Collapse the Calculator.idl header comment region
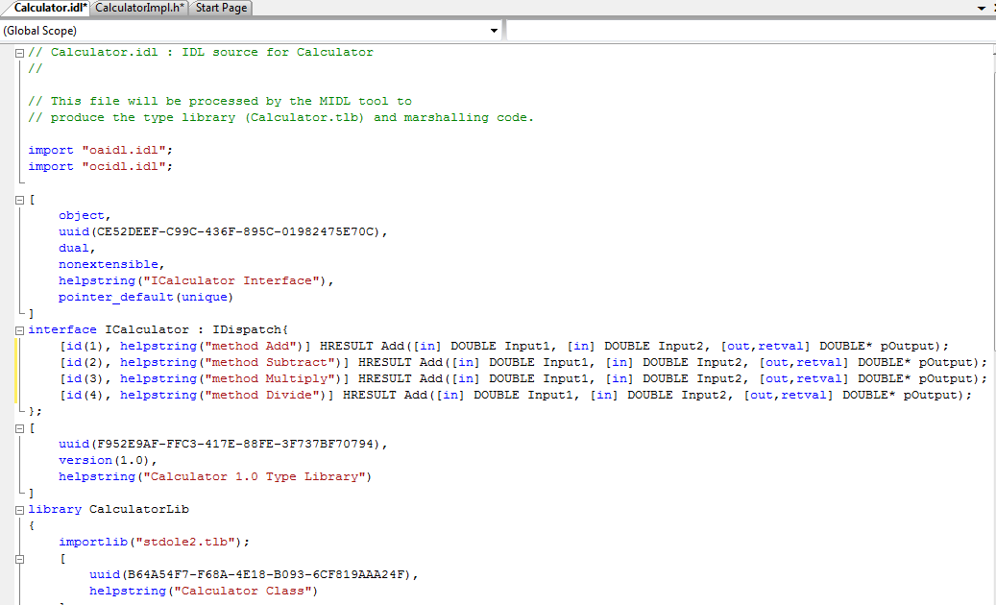 pos(19,52)
